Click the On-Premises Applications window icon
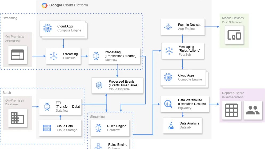The height and width of the screenshot is (149, 265). click(18, 55)
